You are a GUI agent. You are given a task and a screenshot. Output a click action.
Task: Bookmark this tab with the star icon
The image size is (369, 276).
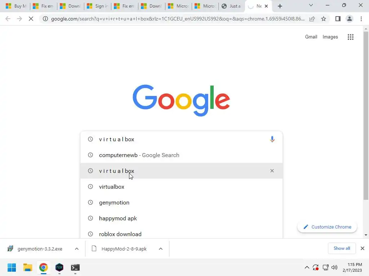[324, 19]
